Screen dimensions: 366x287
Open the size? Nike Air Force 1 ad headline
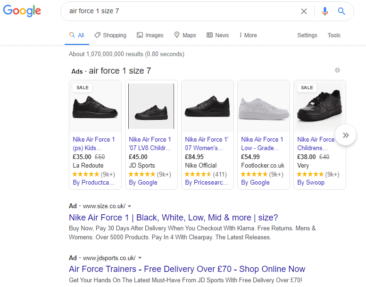point(174,218)
